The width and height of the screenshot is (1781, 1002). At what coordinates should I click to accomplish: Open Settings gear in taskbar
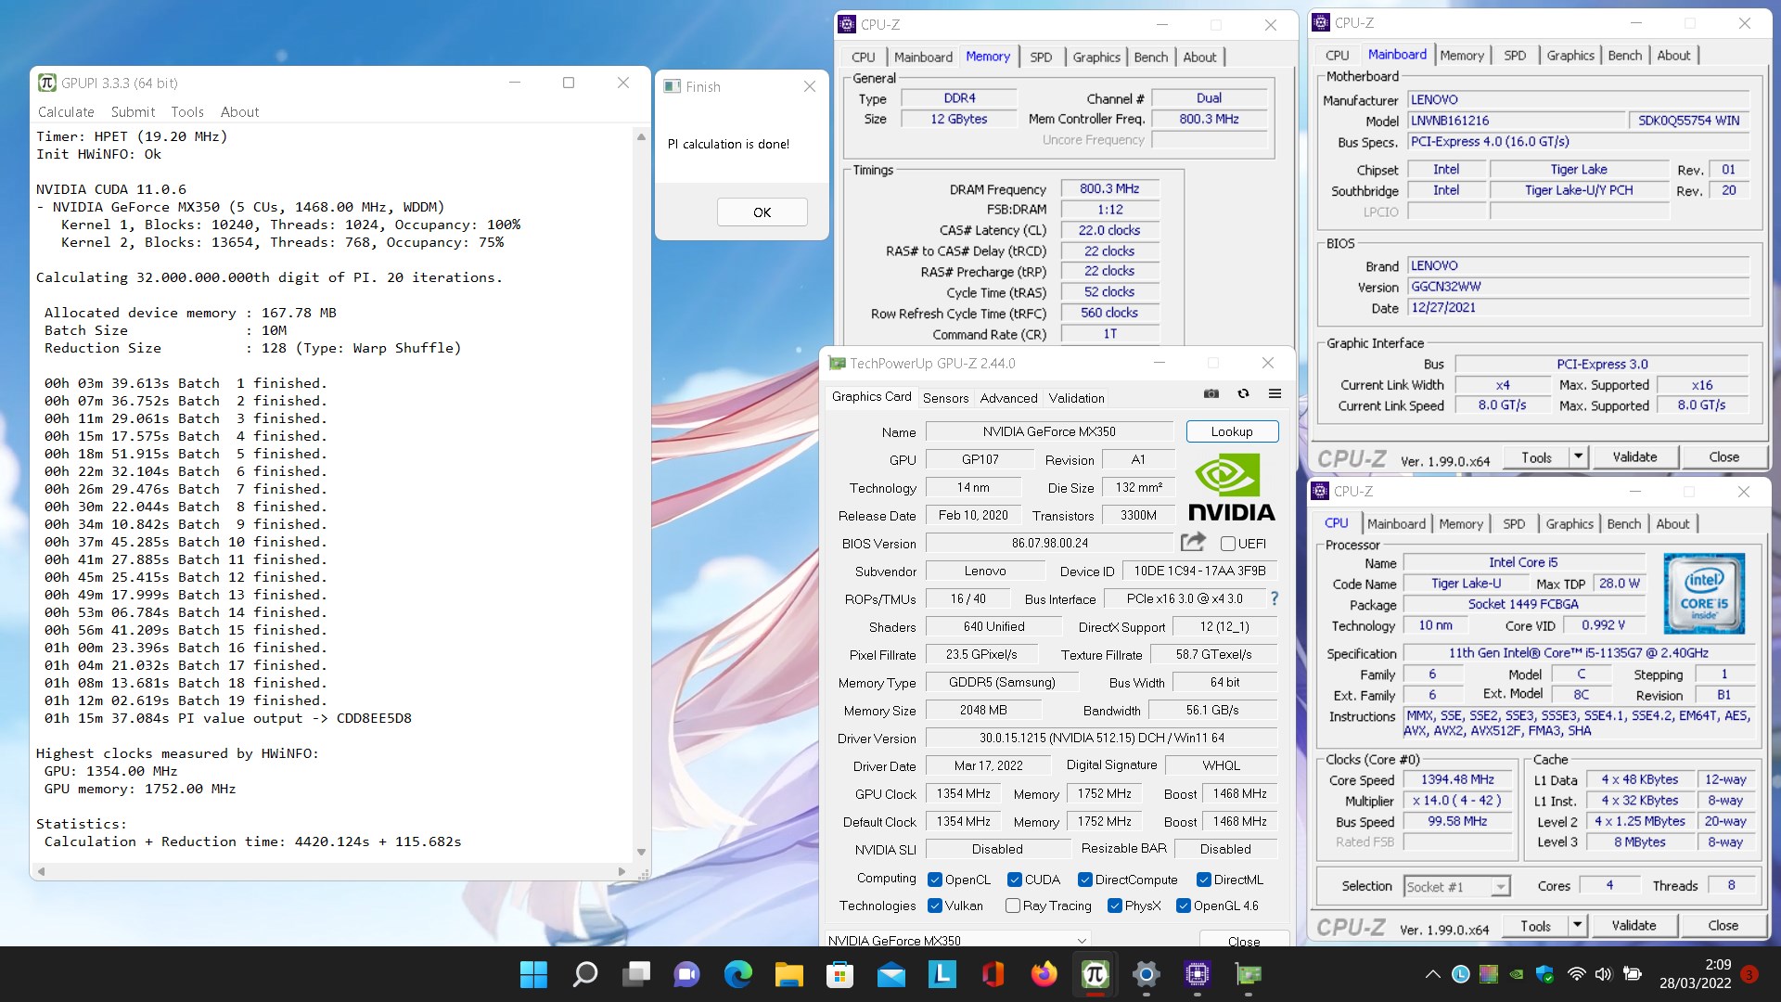[1147, 974]
